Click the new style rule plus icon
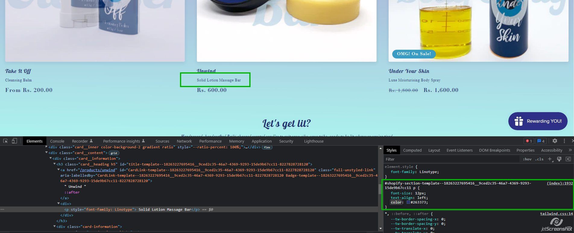The image size is (574, 233). click(x=550, y=159)
